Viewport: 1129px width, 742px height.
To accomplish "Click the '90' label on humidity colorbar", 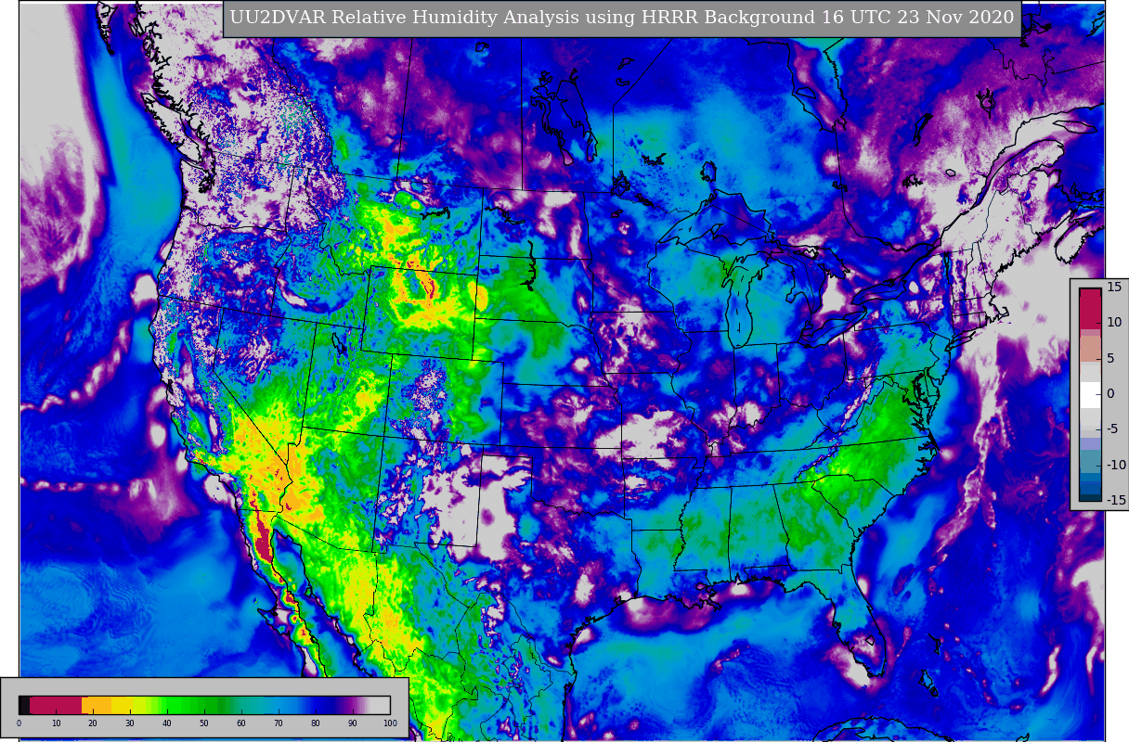I will 353,723.
